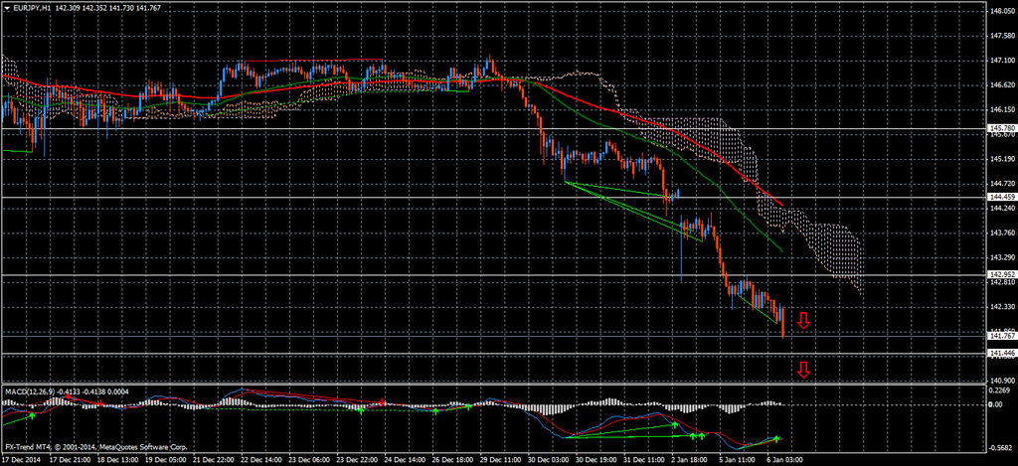Click the 29 Dec 11:00 time axis label

499,460
